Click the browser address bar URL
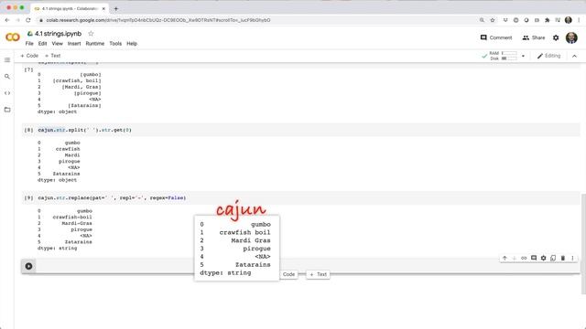 [x=158, y=20]
